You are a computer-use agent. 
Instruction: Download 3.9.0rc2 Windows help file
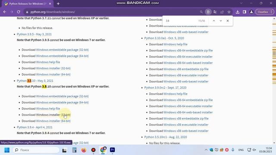[176, 94]
